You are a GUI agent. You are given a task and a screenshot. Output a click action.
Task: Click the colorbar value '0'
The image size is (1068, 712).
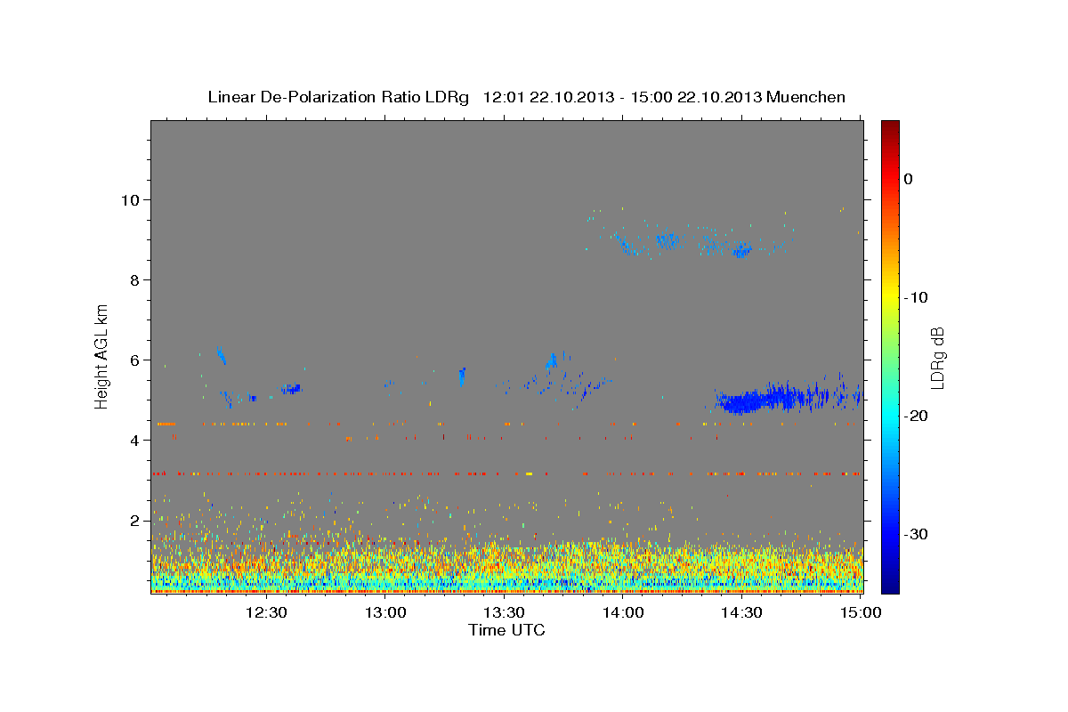coord(909,179)
